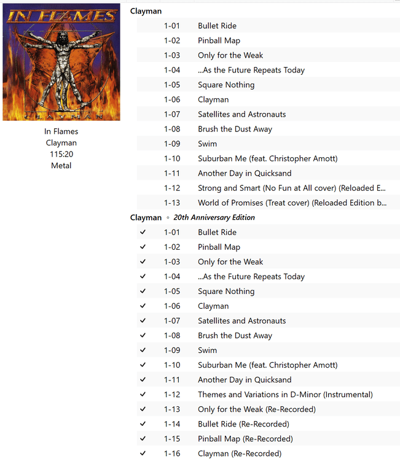400x472 pixels.
Task: Click the In Flames artist label
Action: 61,131
